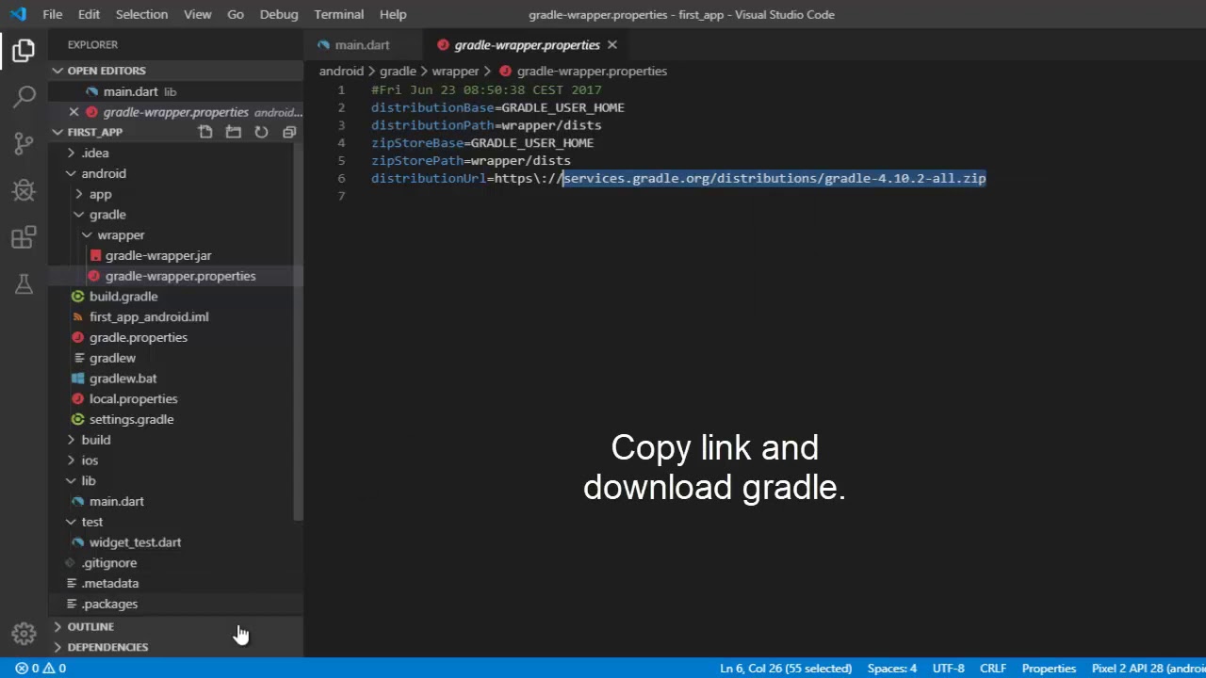Open the Debug menu
This screenshot has width=1206, height=678.
[x=279, y=14]
